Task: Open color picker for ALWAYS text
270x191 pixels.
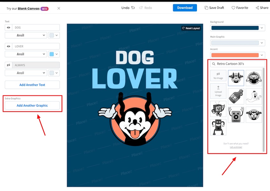Action: [54, 73]
